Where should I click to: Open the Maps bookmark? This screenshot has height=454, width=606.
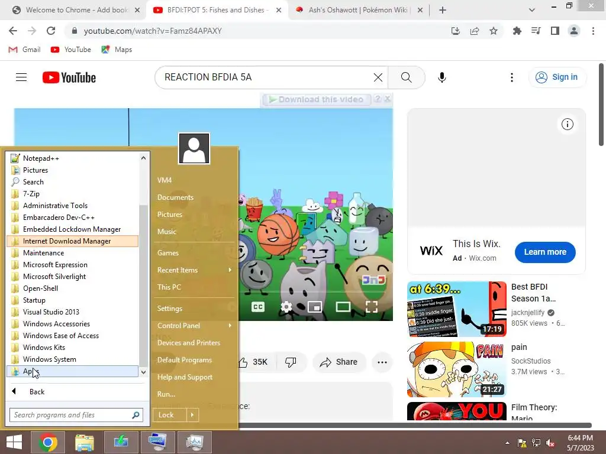[x=117, y=50]
